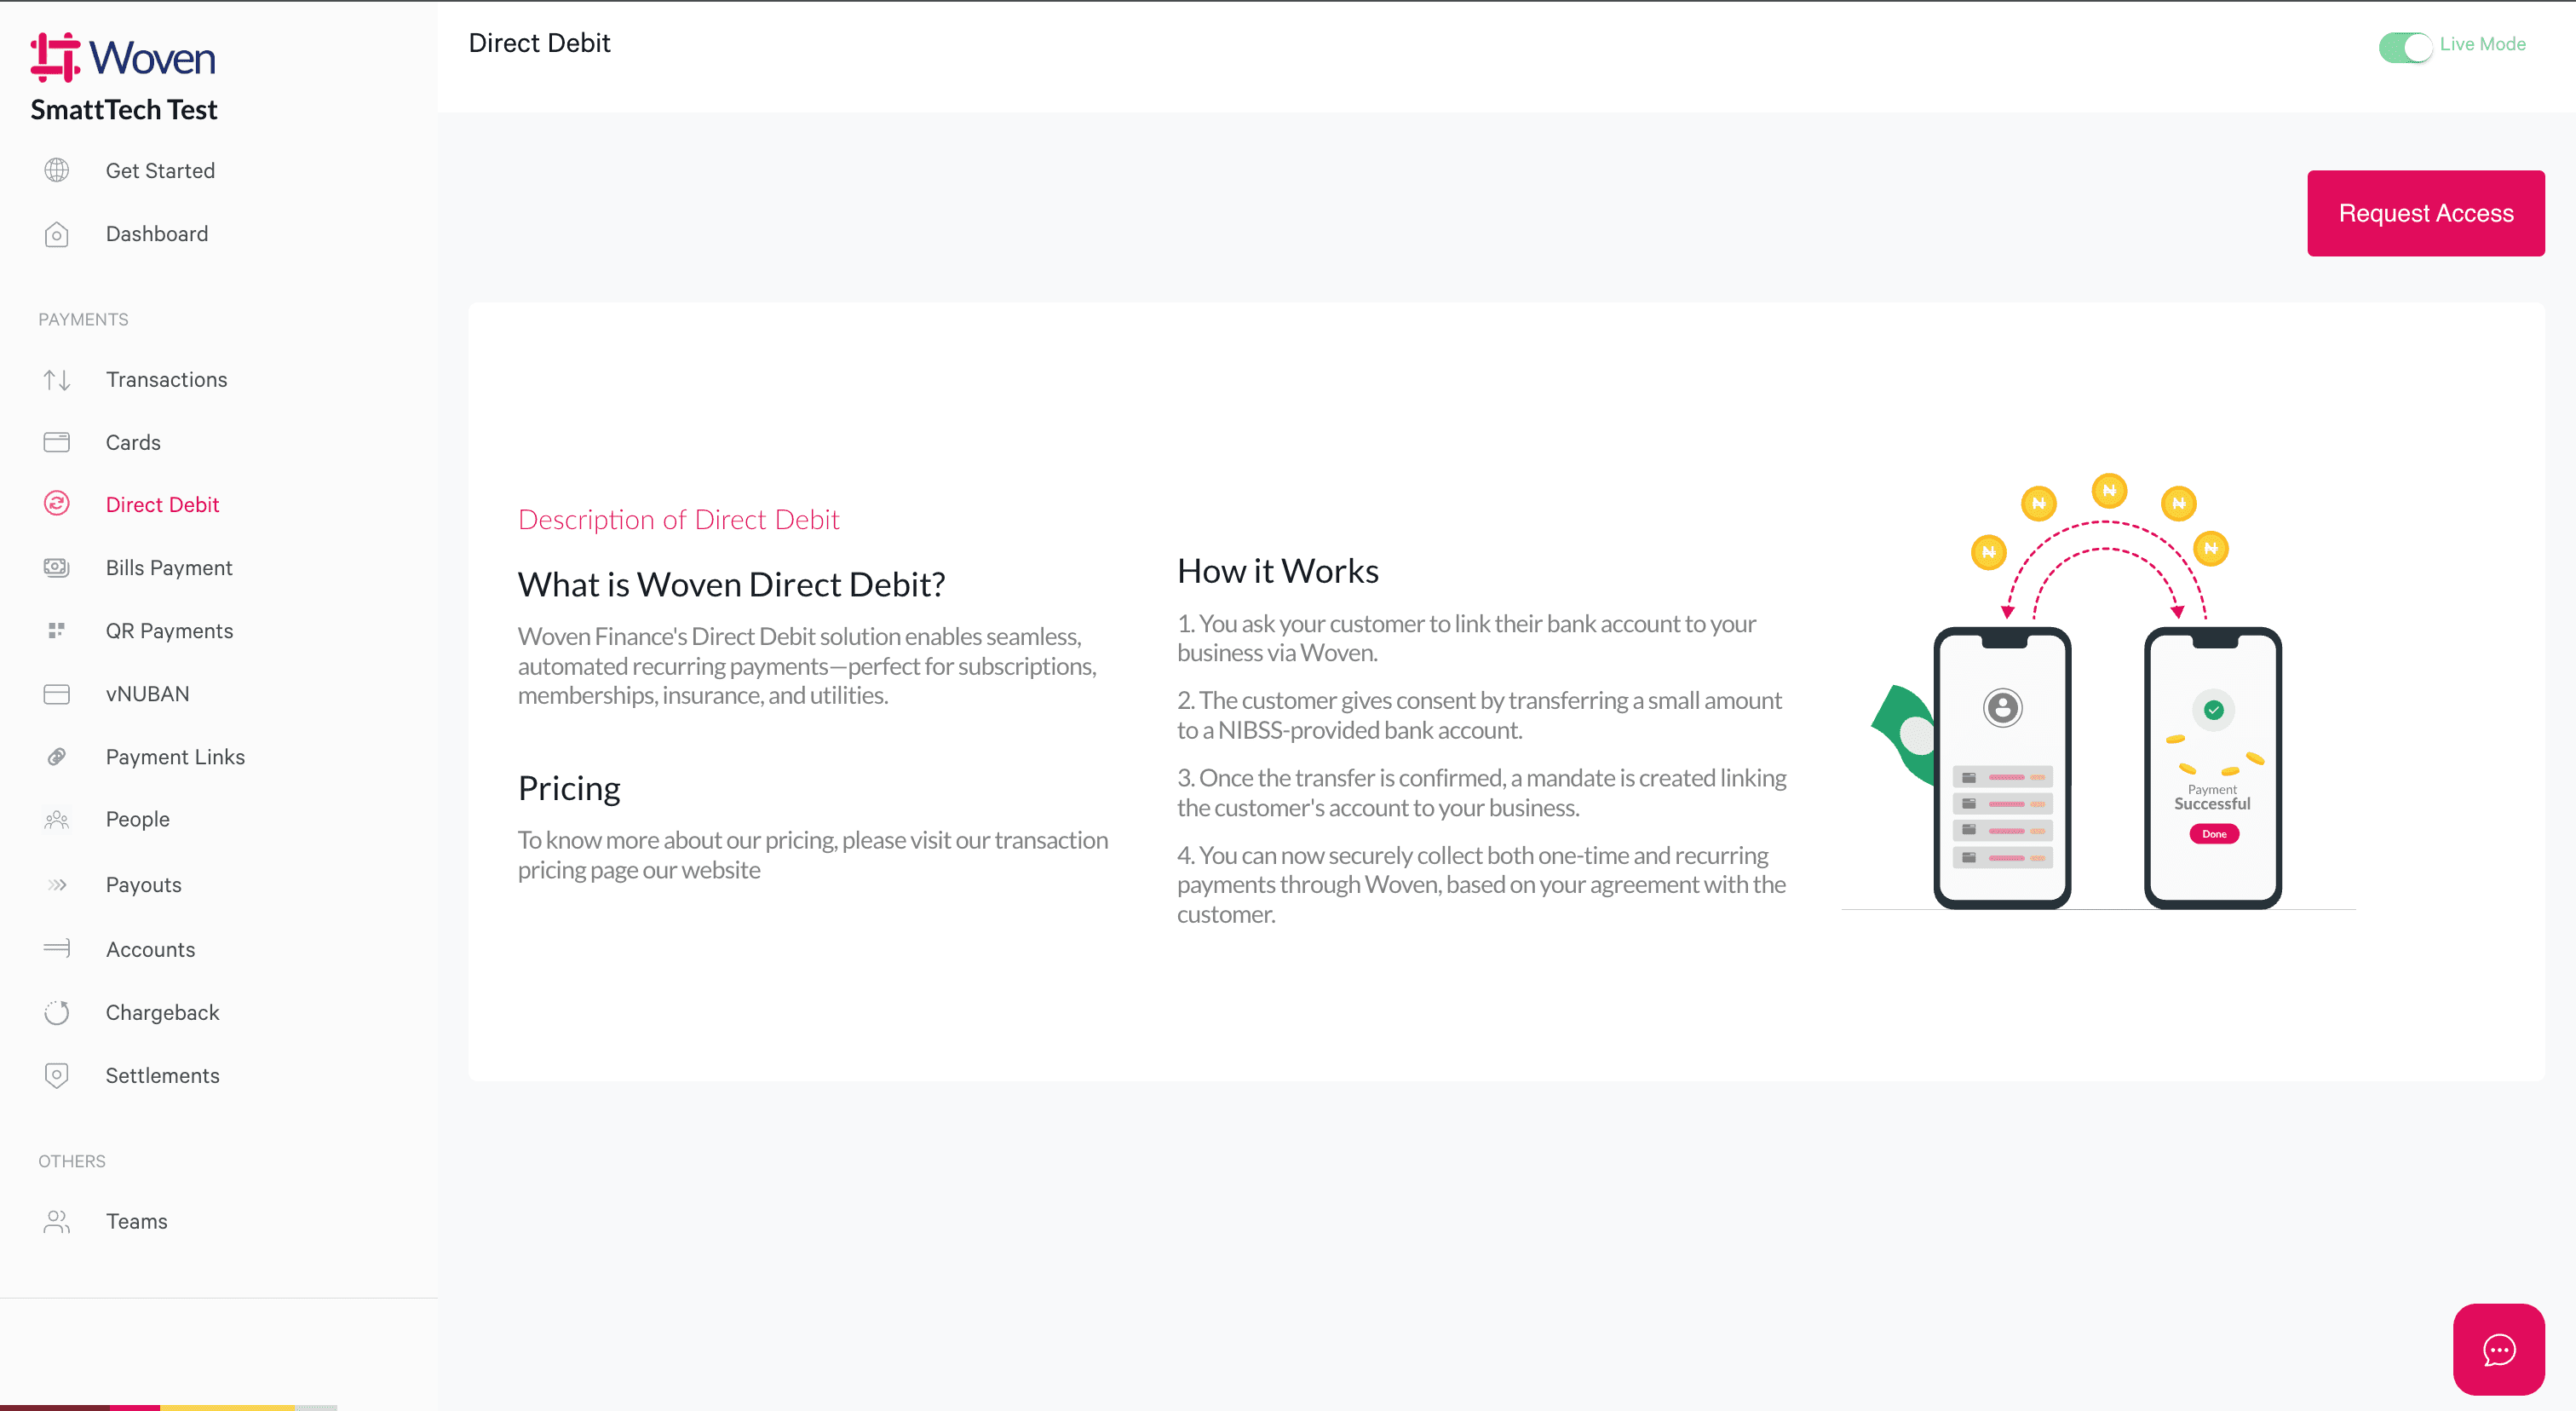Navigate to Payouts
Screen dimensions: 2576x1411
144,885
